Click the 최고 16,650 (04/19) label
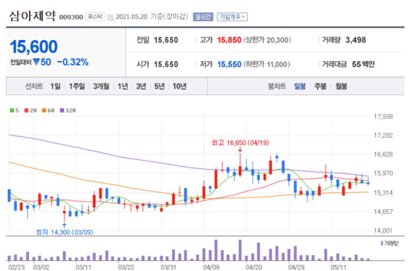This screenshot has height=271, width=411. [x=240, y=143]
